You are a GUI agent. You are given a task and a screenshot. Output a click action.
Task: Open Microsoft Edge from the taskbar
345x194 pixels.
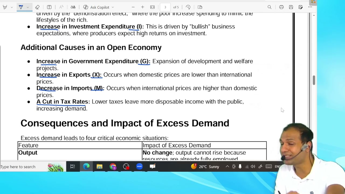[86, 167]
